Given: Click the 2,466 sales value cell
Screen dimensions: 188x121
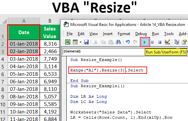Looking at the screenshot, I should pyautogui.click(x=50, y=51).
